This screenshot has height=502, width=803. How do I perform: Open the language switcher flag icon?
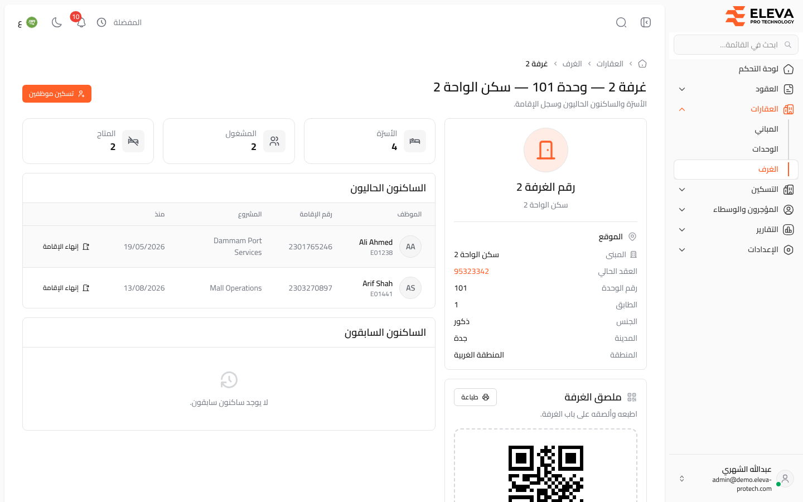click(x=32, y=22)
